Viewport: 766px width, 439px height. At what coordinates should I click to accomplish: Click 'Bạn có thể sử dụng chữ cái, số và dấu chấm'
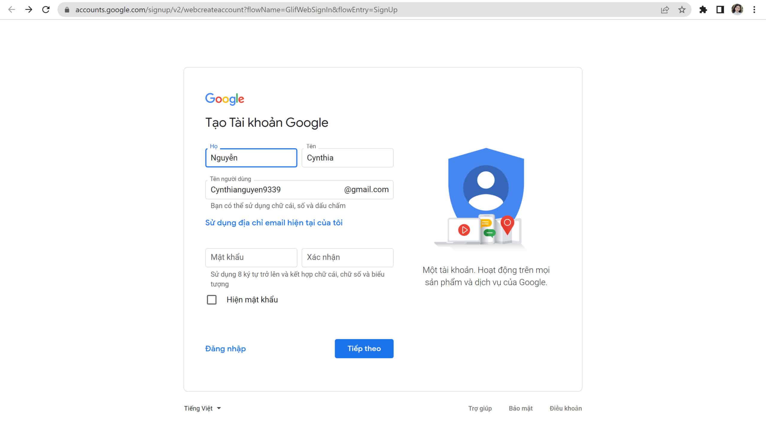(x=278, y=206)
